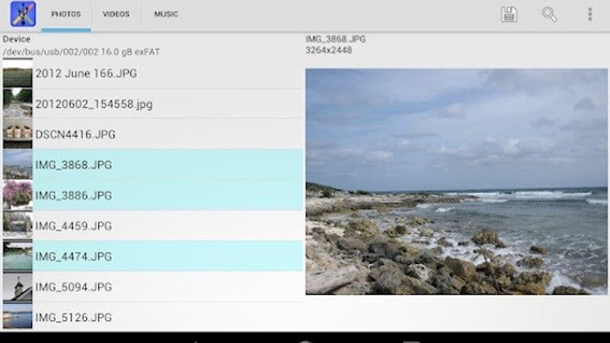
Task: Click thumbnail next to IMG_3868.JPG
Action: [x=17, y=164]
